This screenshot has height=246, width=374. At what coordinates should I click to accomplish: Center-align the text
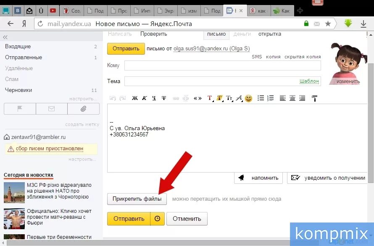(x=292, y=98)
